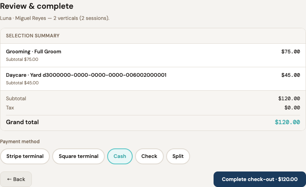This screenshot has height=187, width=306.
Task: Select the Cash payment method
Action: click(120, 156)
